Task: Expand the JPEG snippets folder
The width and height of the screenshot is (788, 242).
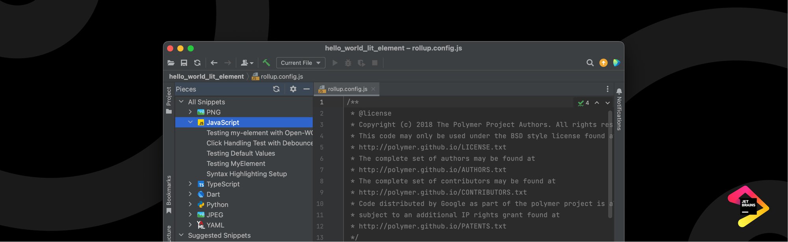Action: [190, 214]
